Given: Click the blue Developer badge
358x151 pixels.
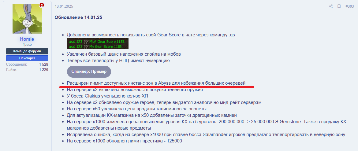Looking at the screenshot, I should click(x=27, y=58).
